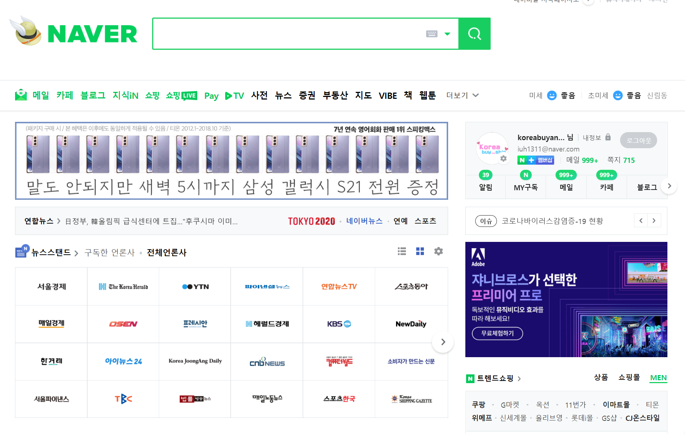Viewport: 685px width, 434px height.
Task: Open the 네이버뉴스 link
Action: 364,221
